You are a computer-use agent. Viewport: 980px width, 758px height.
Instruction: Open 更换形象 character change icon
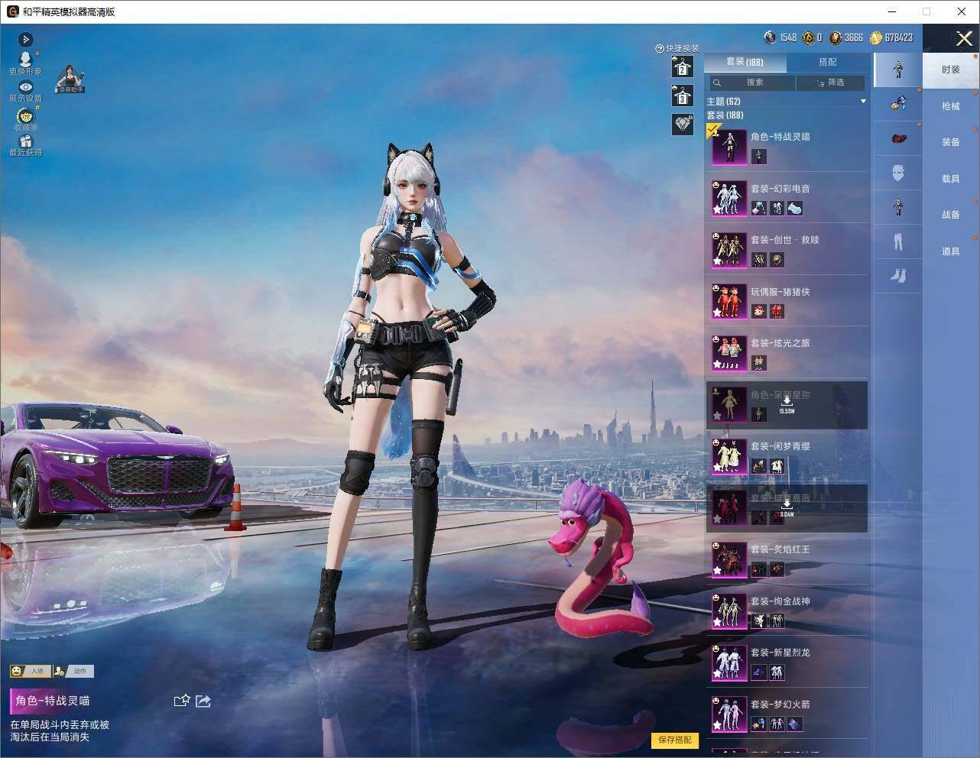coord(25,61)
